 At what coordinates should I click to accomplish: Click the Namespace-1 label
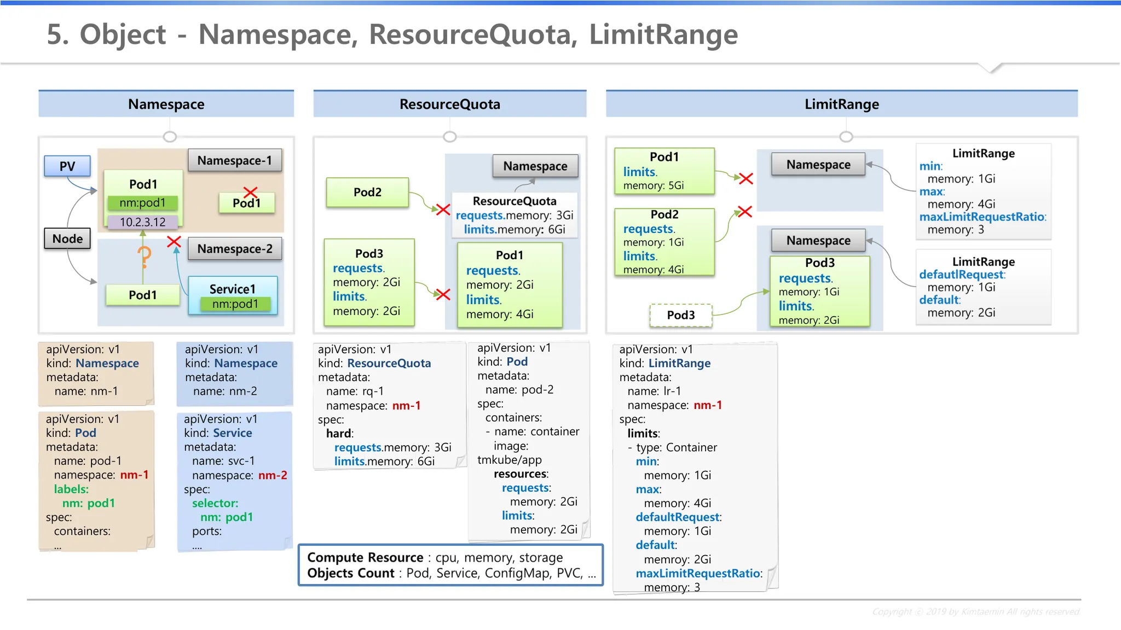tap(235, 160)
